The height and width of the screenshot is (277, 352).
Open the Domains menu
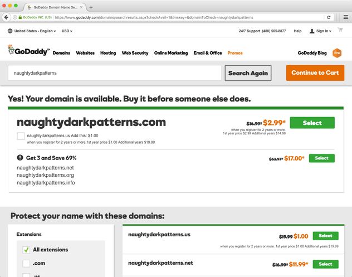[61, 53]
